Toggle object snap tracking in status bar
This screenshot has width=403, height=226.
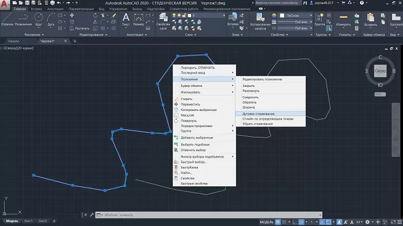coord(322,222)
